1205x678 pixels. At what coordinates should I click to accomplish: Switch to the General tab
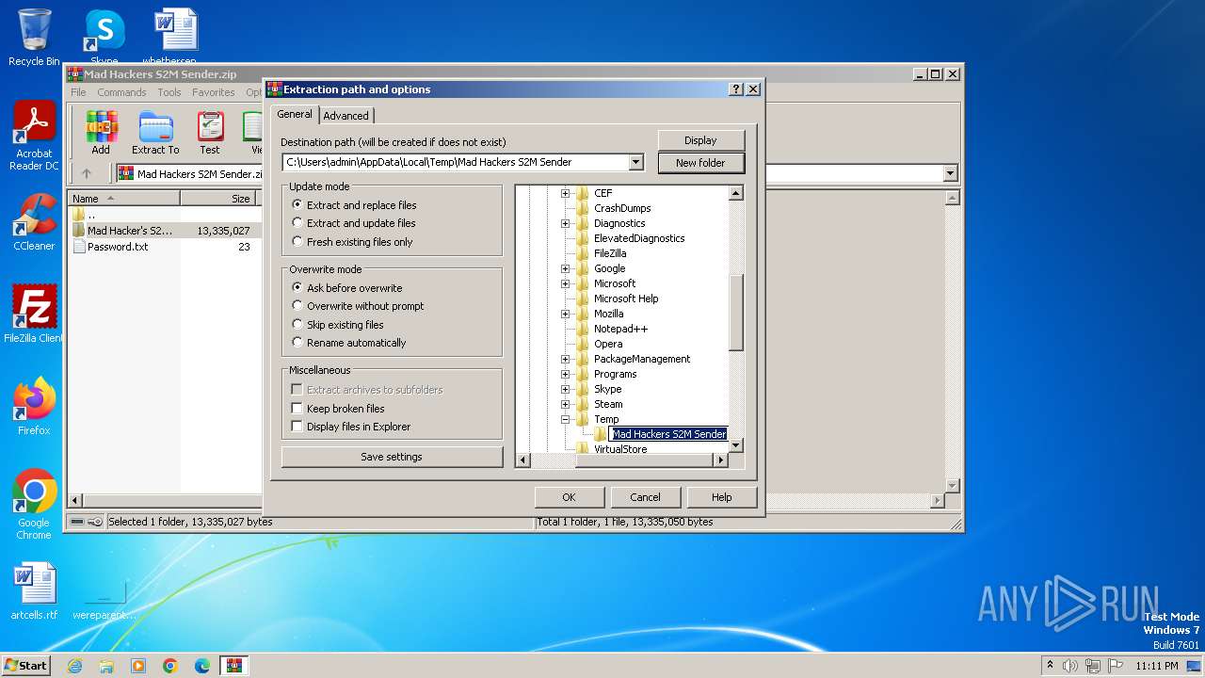(x=295, y=114)
